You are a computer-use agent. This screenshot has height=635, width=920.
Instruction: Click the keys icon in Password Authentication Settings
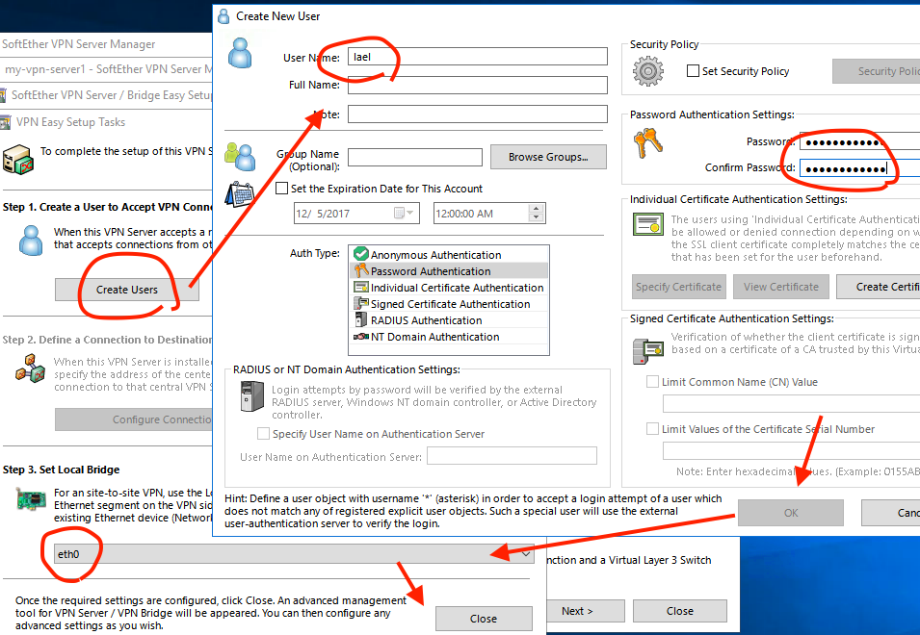tap(648, 143)
